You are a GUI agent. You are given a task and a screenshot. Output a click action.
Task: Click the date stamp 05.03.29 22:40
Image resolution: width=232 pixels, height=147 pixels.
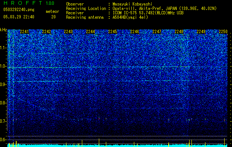[x=19, y=17]
